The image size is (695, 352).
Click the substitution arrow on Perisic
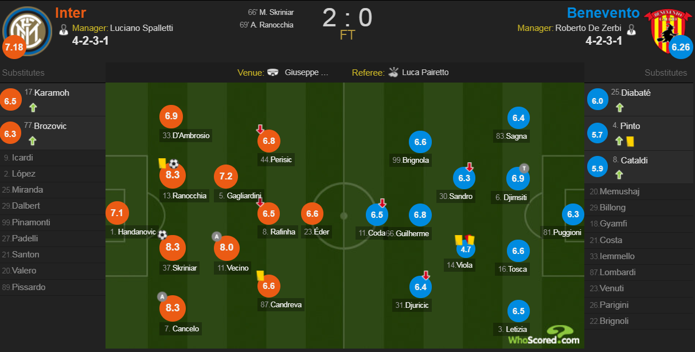[x=260, y=130]
